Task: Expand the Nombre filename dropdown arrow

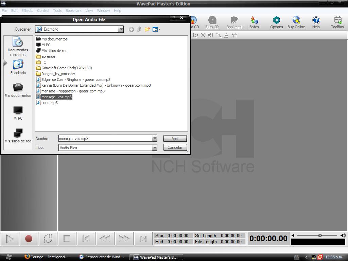Action: coord(155,139)
